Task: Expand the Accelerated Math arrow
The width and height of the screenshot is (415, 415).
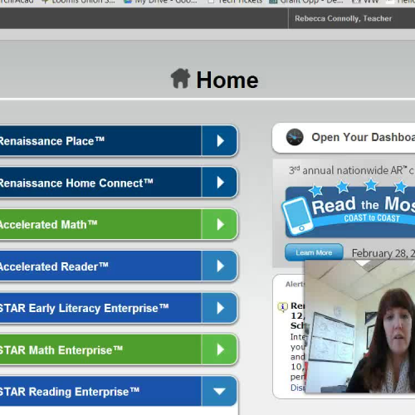Action: click(x=220, y=224)
